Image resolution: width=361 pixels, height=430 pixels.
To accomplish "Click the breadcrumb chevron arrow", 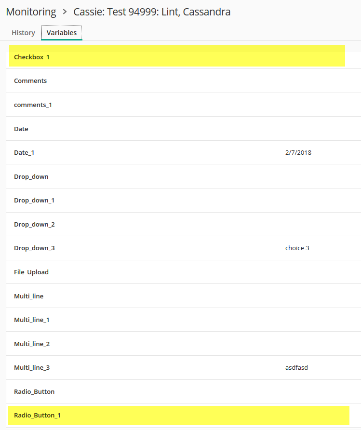I will click(x=65, y=12).
